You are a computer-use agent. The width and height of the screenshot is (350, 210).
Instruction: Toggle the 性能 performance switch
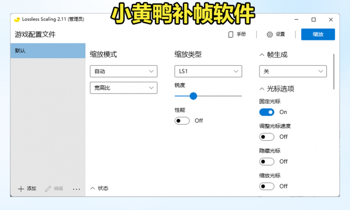(x=182, y=121)
